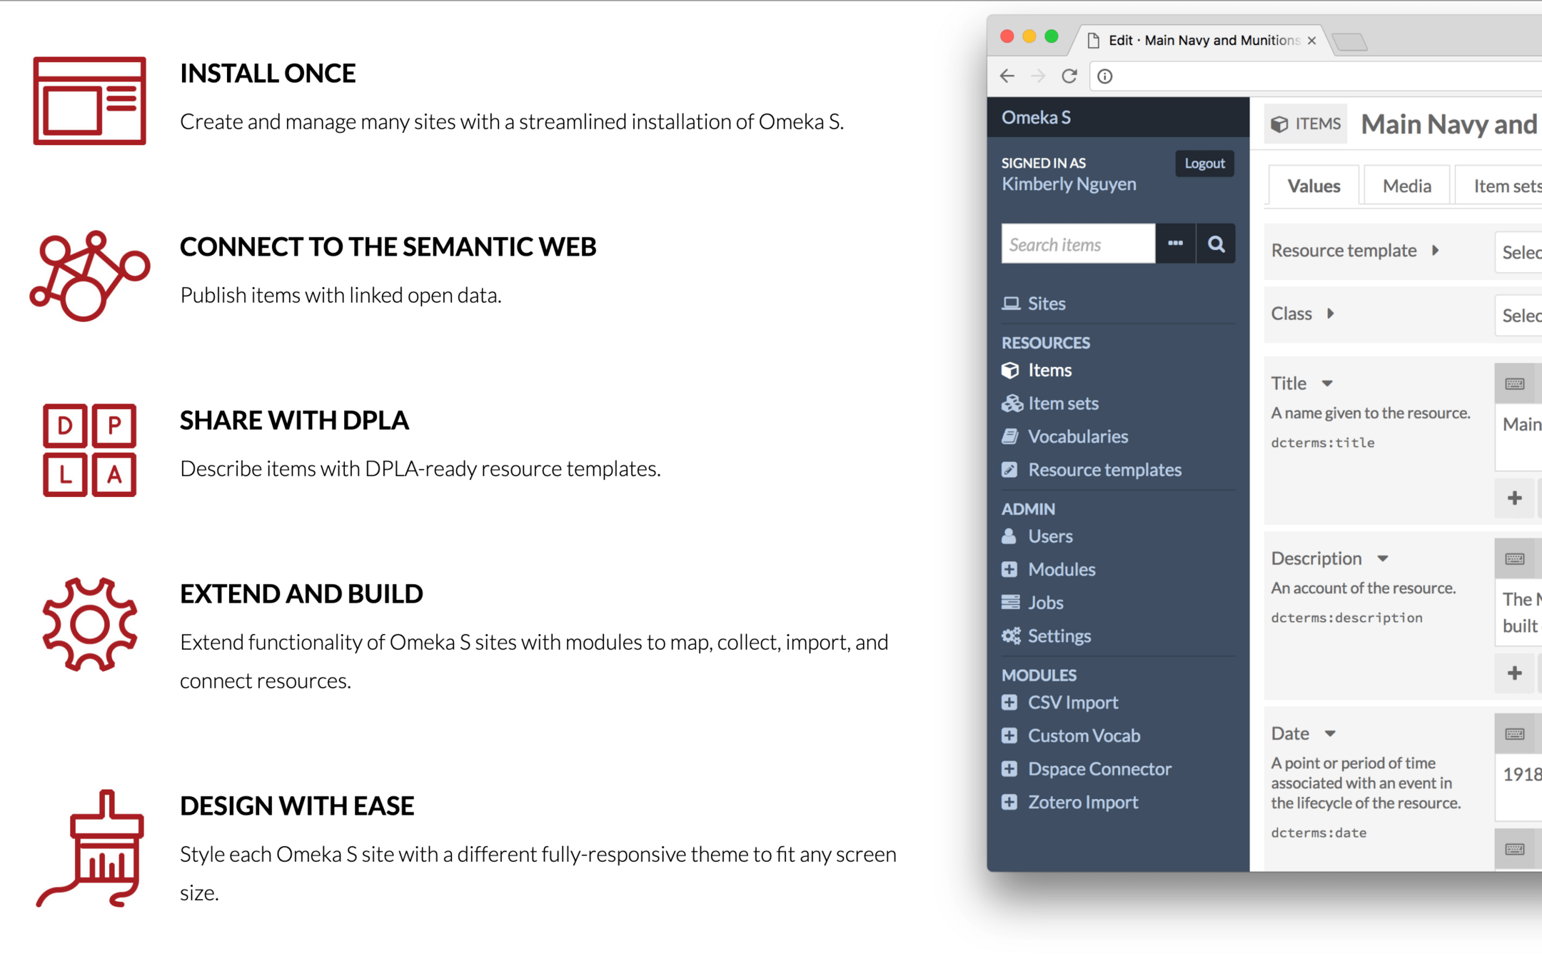1542x964 pixels.
Task: Click the Settings gears icon
Action: click(x=1011, y=636)
